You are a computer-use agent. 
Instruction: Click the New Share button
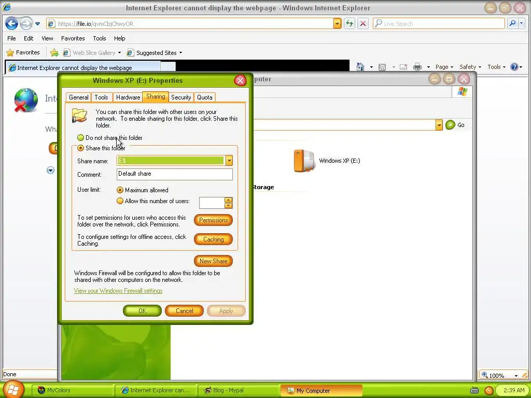click(x=213, y=261)
